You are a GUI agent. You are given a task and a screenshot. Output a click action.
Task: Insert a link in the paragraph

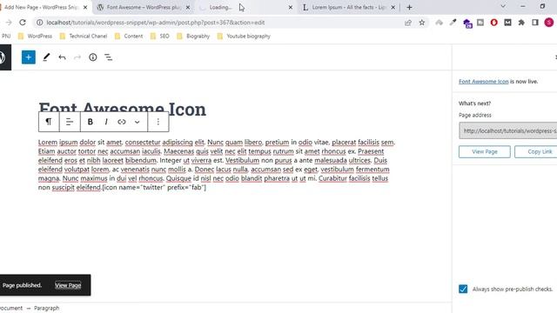(122, 122)
